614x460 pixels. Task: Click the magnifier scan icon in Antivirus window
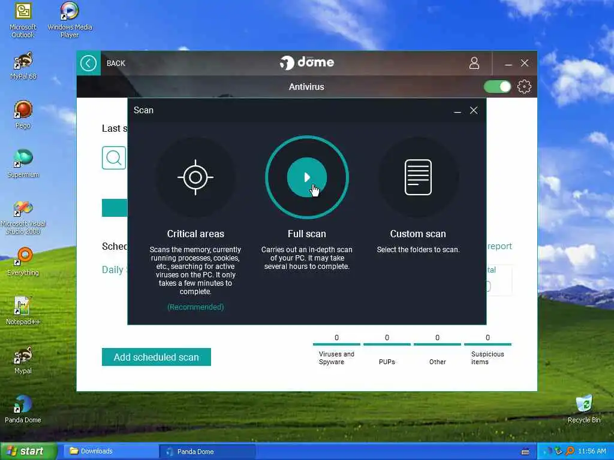tap(114, 158)
